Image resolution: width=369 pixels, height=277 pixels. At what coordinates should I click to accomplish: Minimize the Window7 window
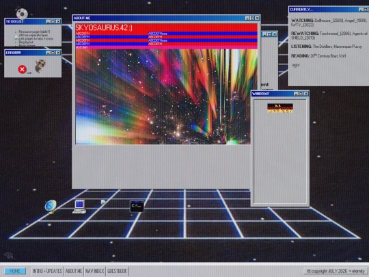tap(296, 94)
